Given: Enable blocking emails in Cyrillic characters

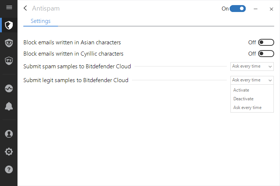Looking at the screenshot, I should click(x=266, y=54).
